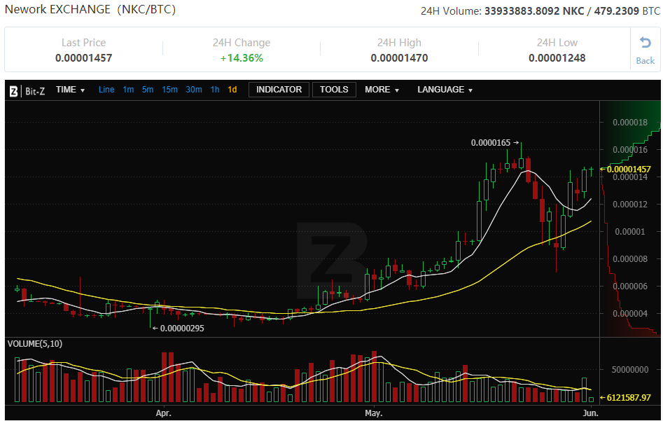Screen dimensions: 663x421
Task: Click the Back arrow icon
Action: (x=645, y=43)
